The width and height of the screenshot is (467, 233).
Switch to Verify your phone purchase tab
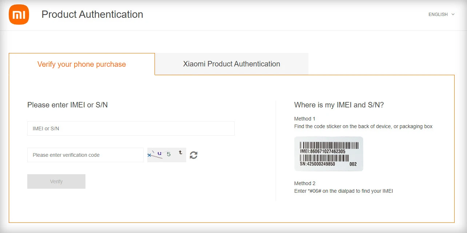point(81,64)
